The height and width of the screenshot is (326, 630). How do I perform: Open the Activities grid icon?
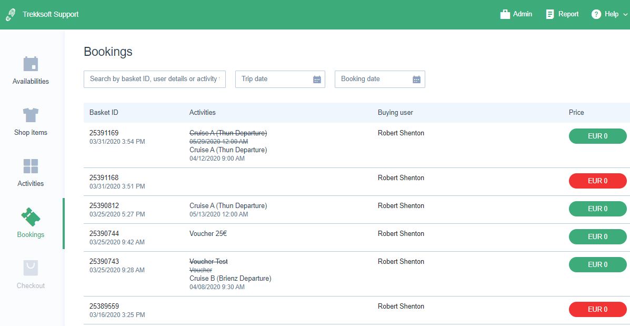click(x=31, y=166)
